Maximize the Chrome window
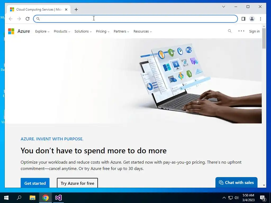Viewport: 271px width, 203px height. coord(248,7)
